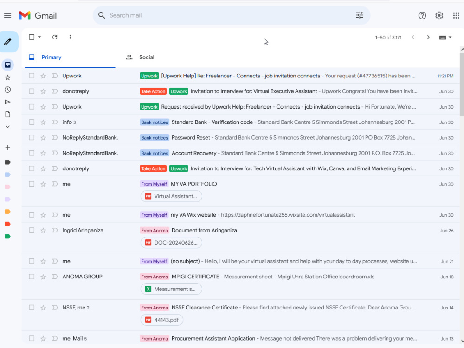The image size is (464, 348).
Task: Click Bank notices label on Account Recovery email
Action: coord(155,153)
